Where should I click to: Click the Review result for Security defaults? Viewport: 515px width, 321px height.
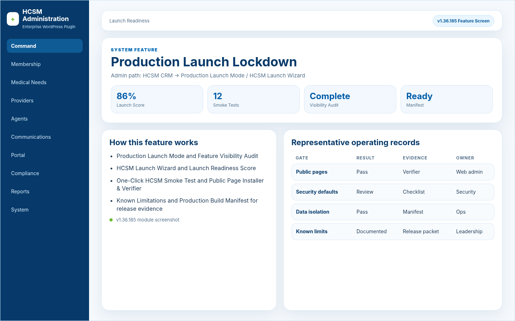pyautogui.click(x=365, y=192)
